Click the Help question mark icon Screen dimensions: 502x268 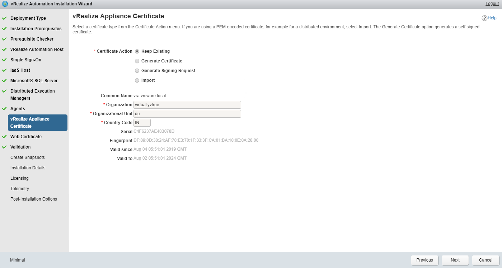pos(484,18)
